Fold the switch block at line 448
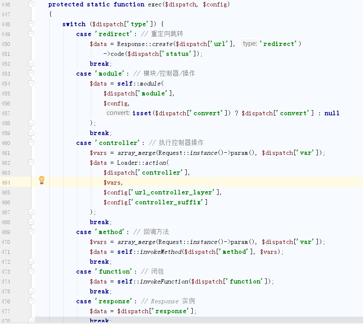363x324 pixels. [31, 24]
